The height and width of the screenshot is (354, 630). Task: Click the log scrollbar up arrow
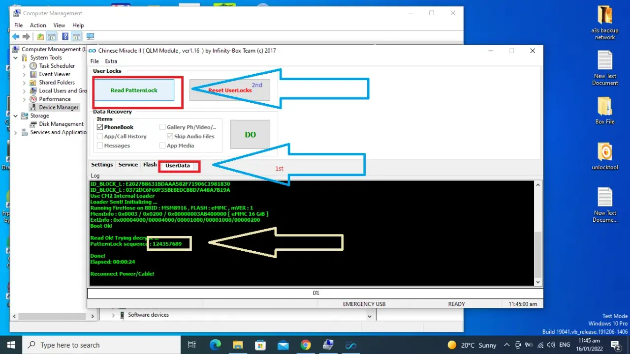pos(538,185)
